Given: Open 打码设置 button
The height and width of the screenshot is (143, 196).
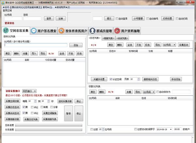Looking at the screenshot, I should (168, 19).
